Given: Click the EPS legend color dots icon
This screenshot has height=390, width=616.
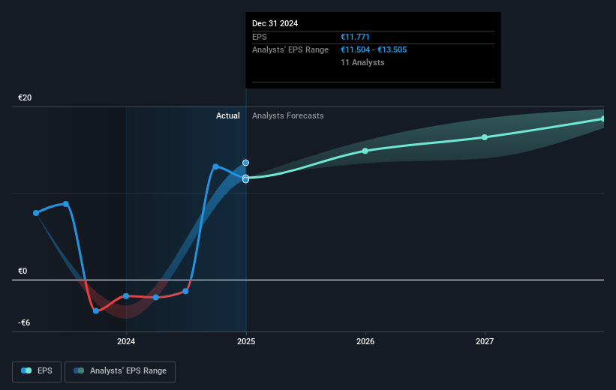Looking at the screenshot, I should (x=26, y=370).
